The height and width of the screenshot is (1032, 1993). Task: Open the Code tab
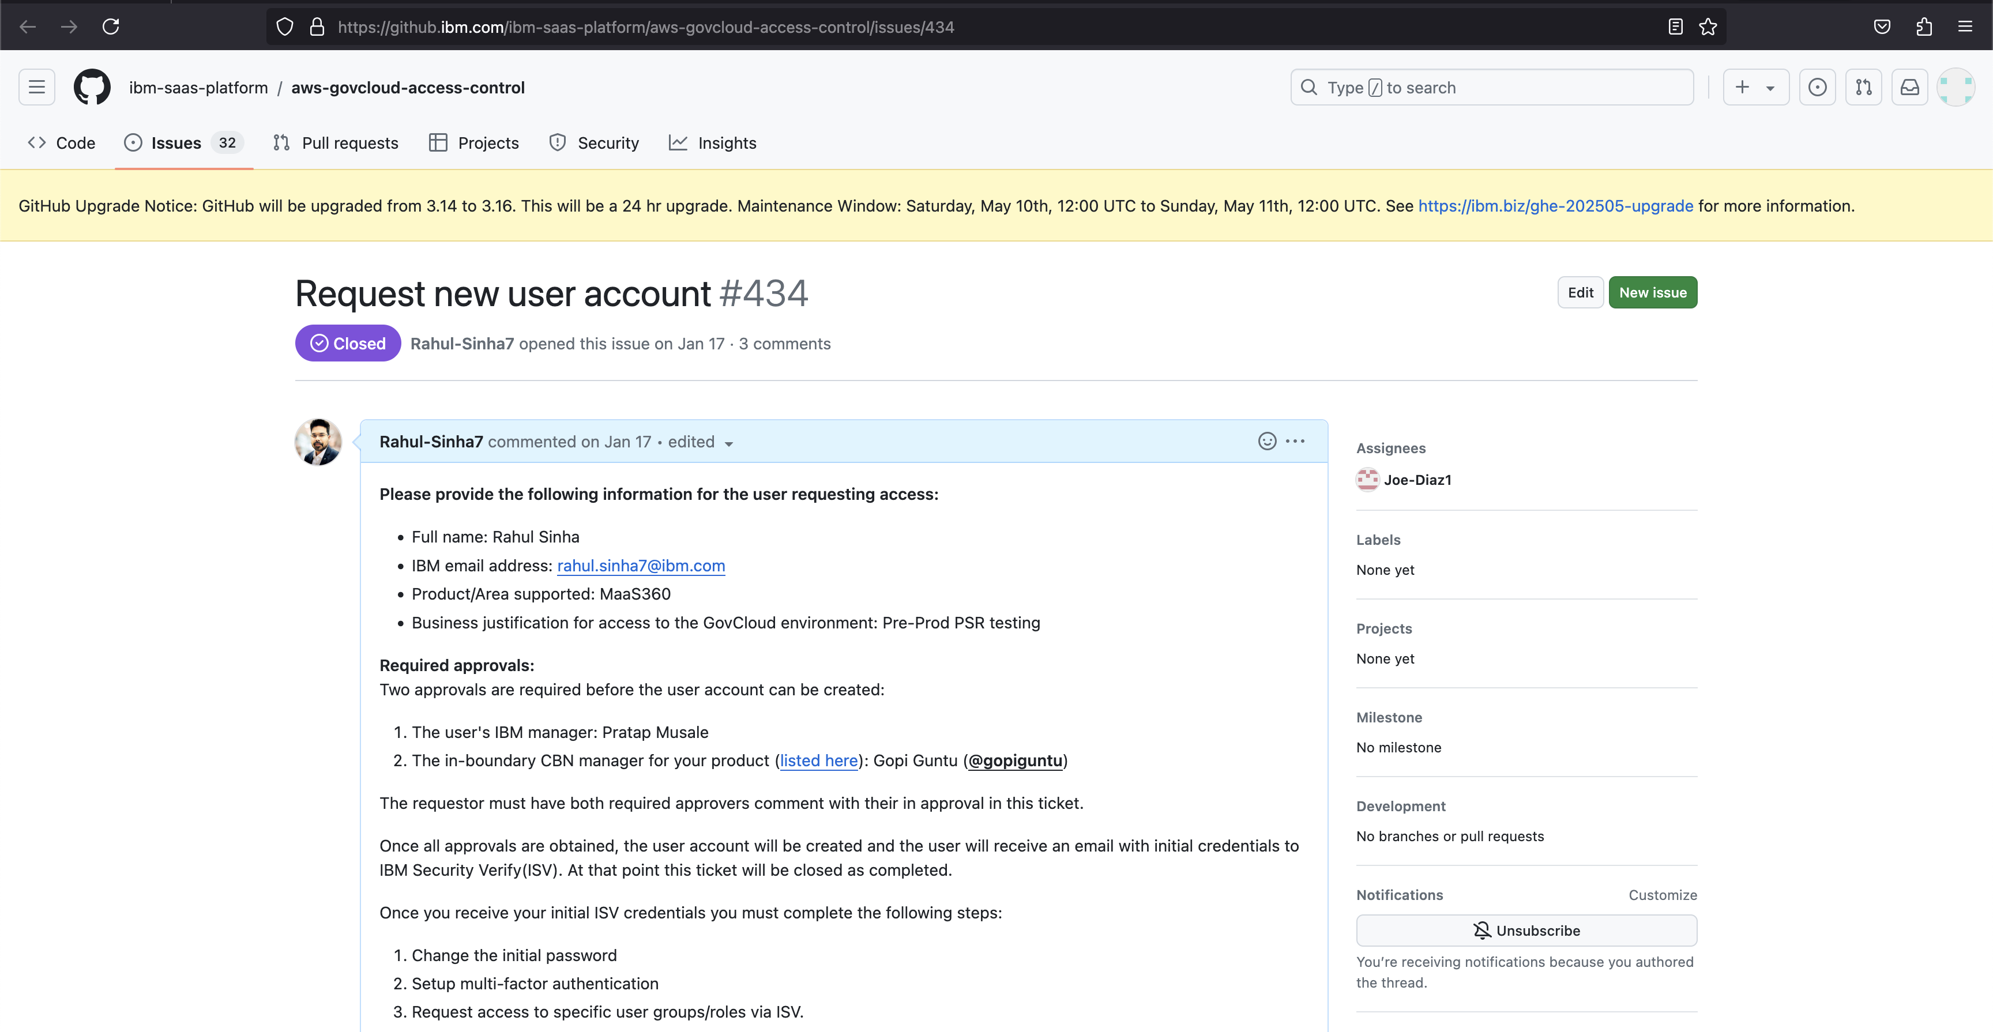(x=62, y=143)
